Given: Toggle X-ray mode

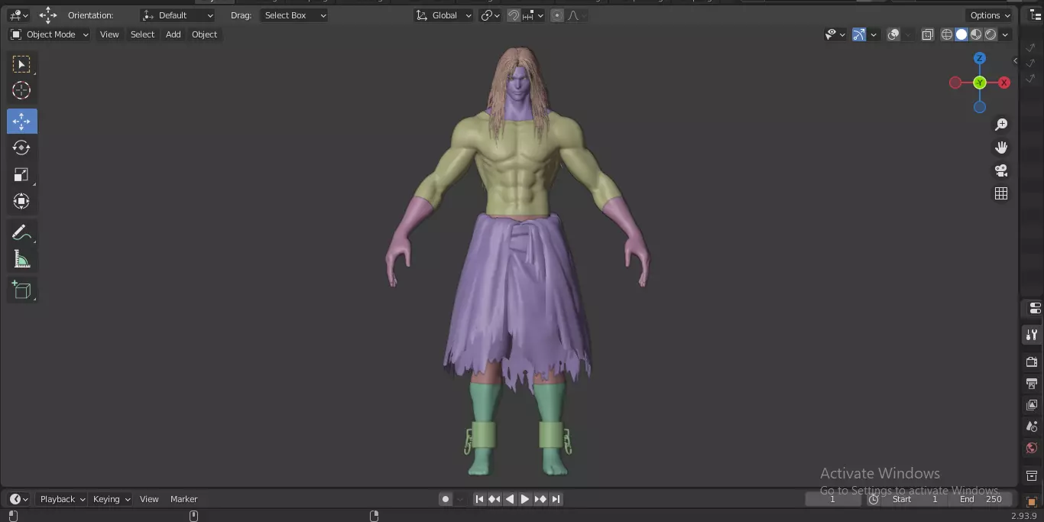Looking at the screenshot, I should click(x=928, y=34).
